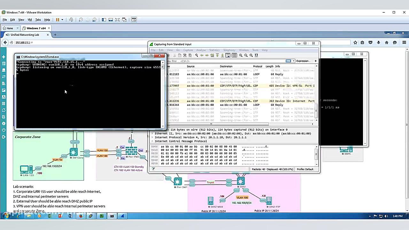Open VMware View menu

point(21,20)
